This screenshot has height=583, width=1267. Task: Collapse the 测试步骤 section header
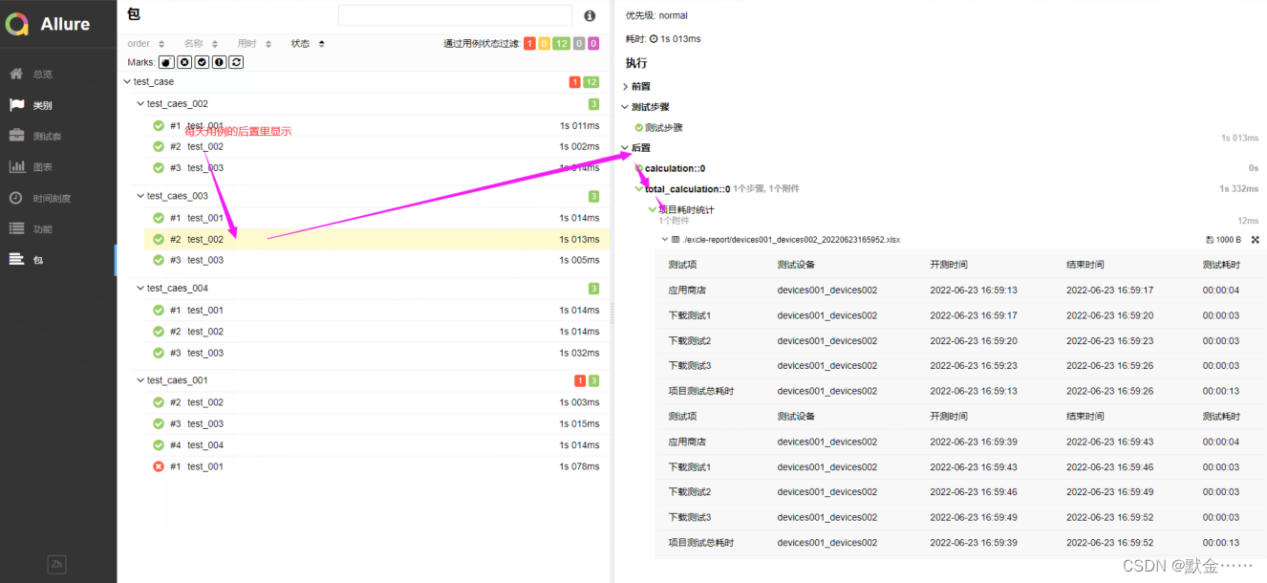(x=646, y=107)
